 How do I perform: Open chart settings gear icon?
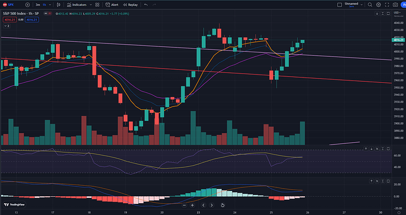click(x=378, y=5)
